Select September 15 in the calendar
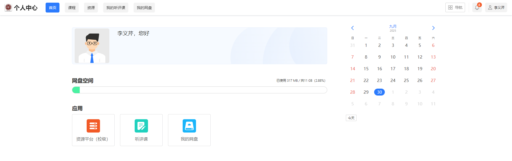 (x=366, y=69)
